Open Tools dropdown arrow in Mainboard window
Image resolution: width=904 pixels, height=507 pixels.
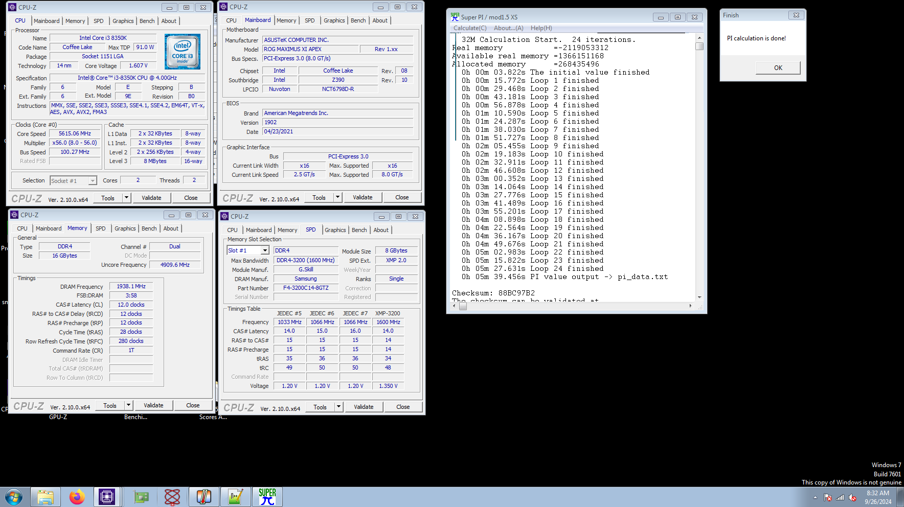tap(337, 197)
